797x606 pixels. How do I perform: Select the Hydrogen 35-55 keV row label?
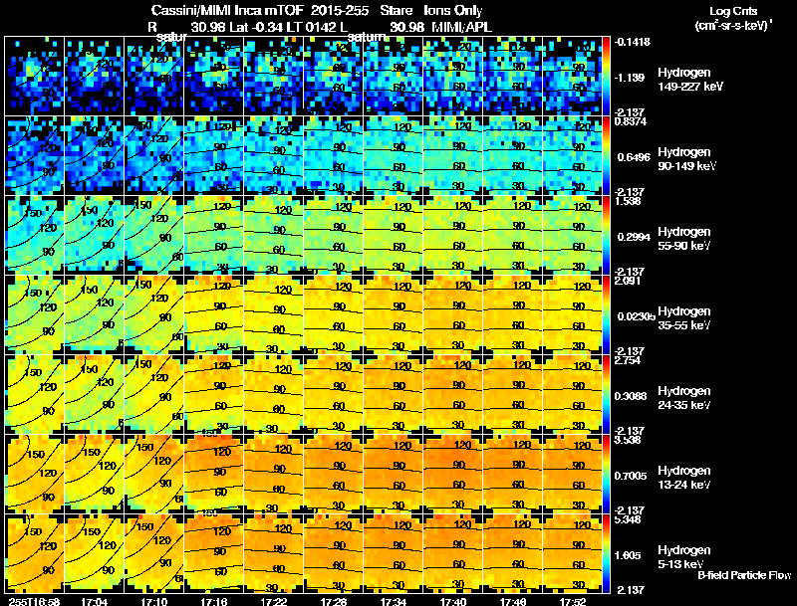tap(684, 318)
